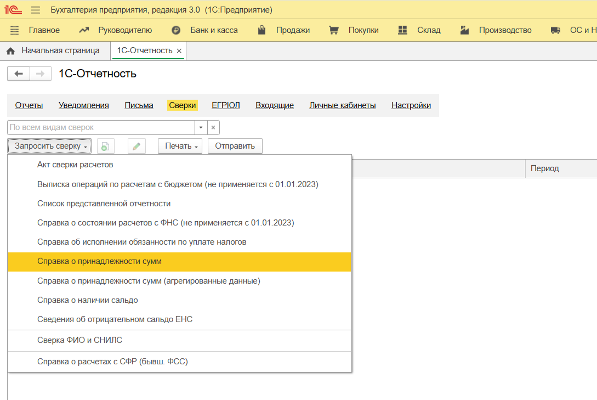
Task: Choose Акт сверки расчетов from menu
Action: 75,165
